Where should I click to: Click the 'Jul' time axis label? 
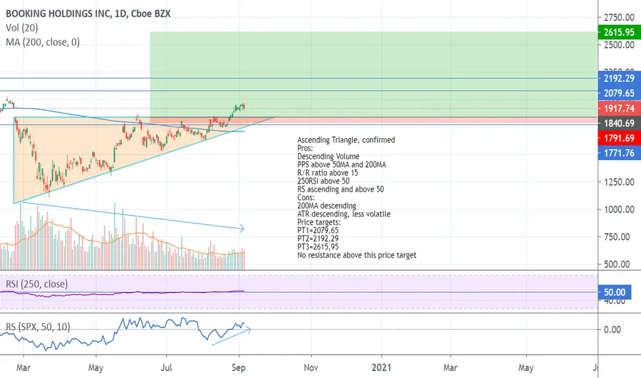(x=166, y=368)
